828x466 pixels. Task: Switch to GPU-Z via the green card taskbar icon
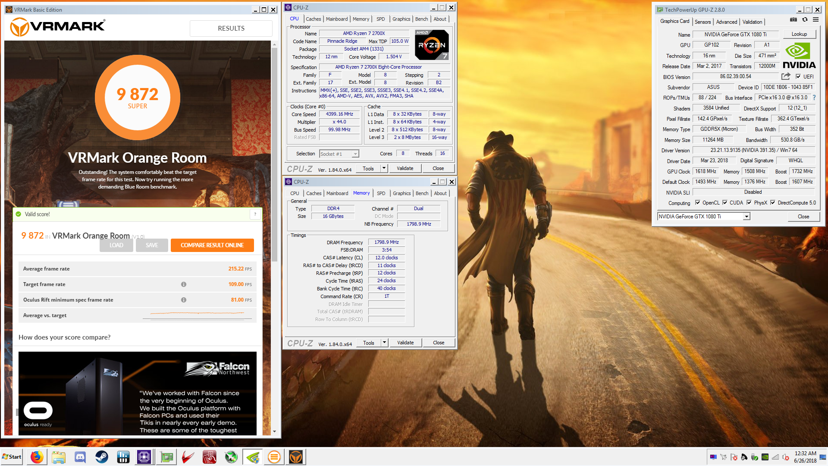coord(166,457)
